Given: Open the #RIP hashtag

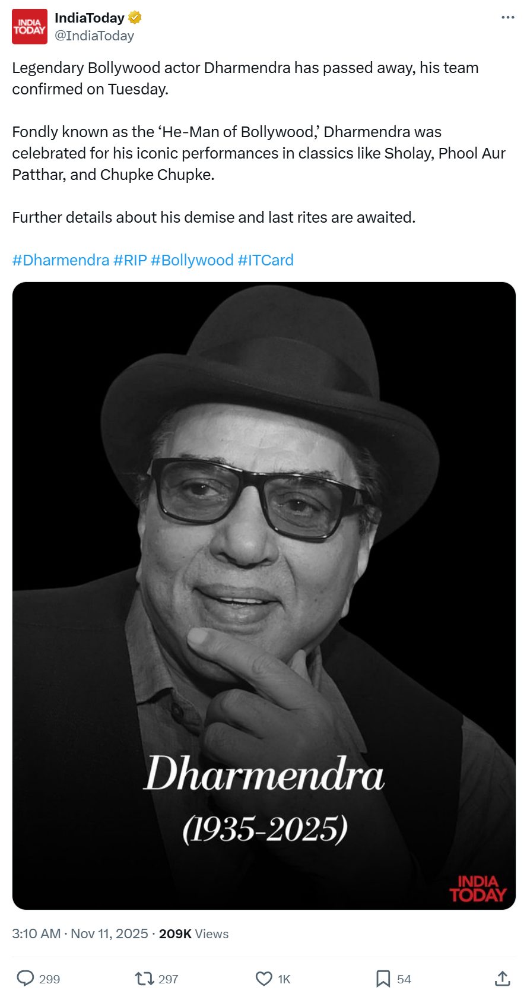Looking at the screenshot, I should pos(130,260).
